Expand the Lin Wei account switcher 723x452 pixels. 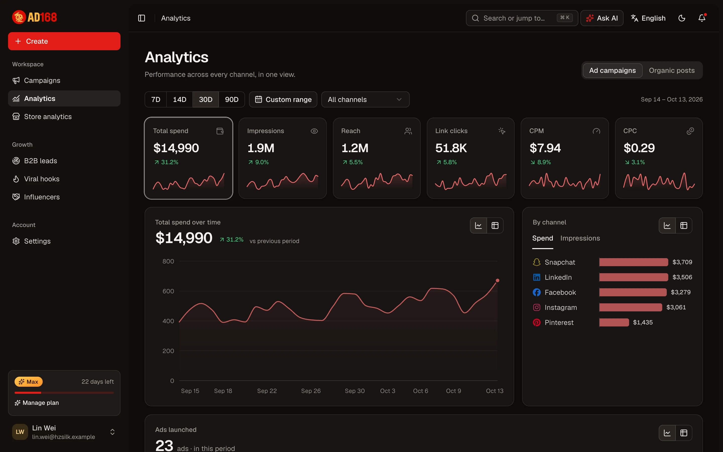(x=112, y=432)
